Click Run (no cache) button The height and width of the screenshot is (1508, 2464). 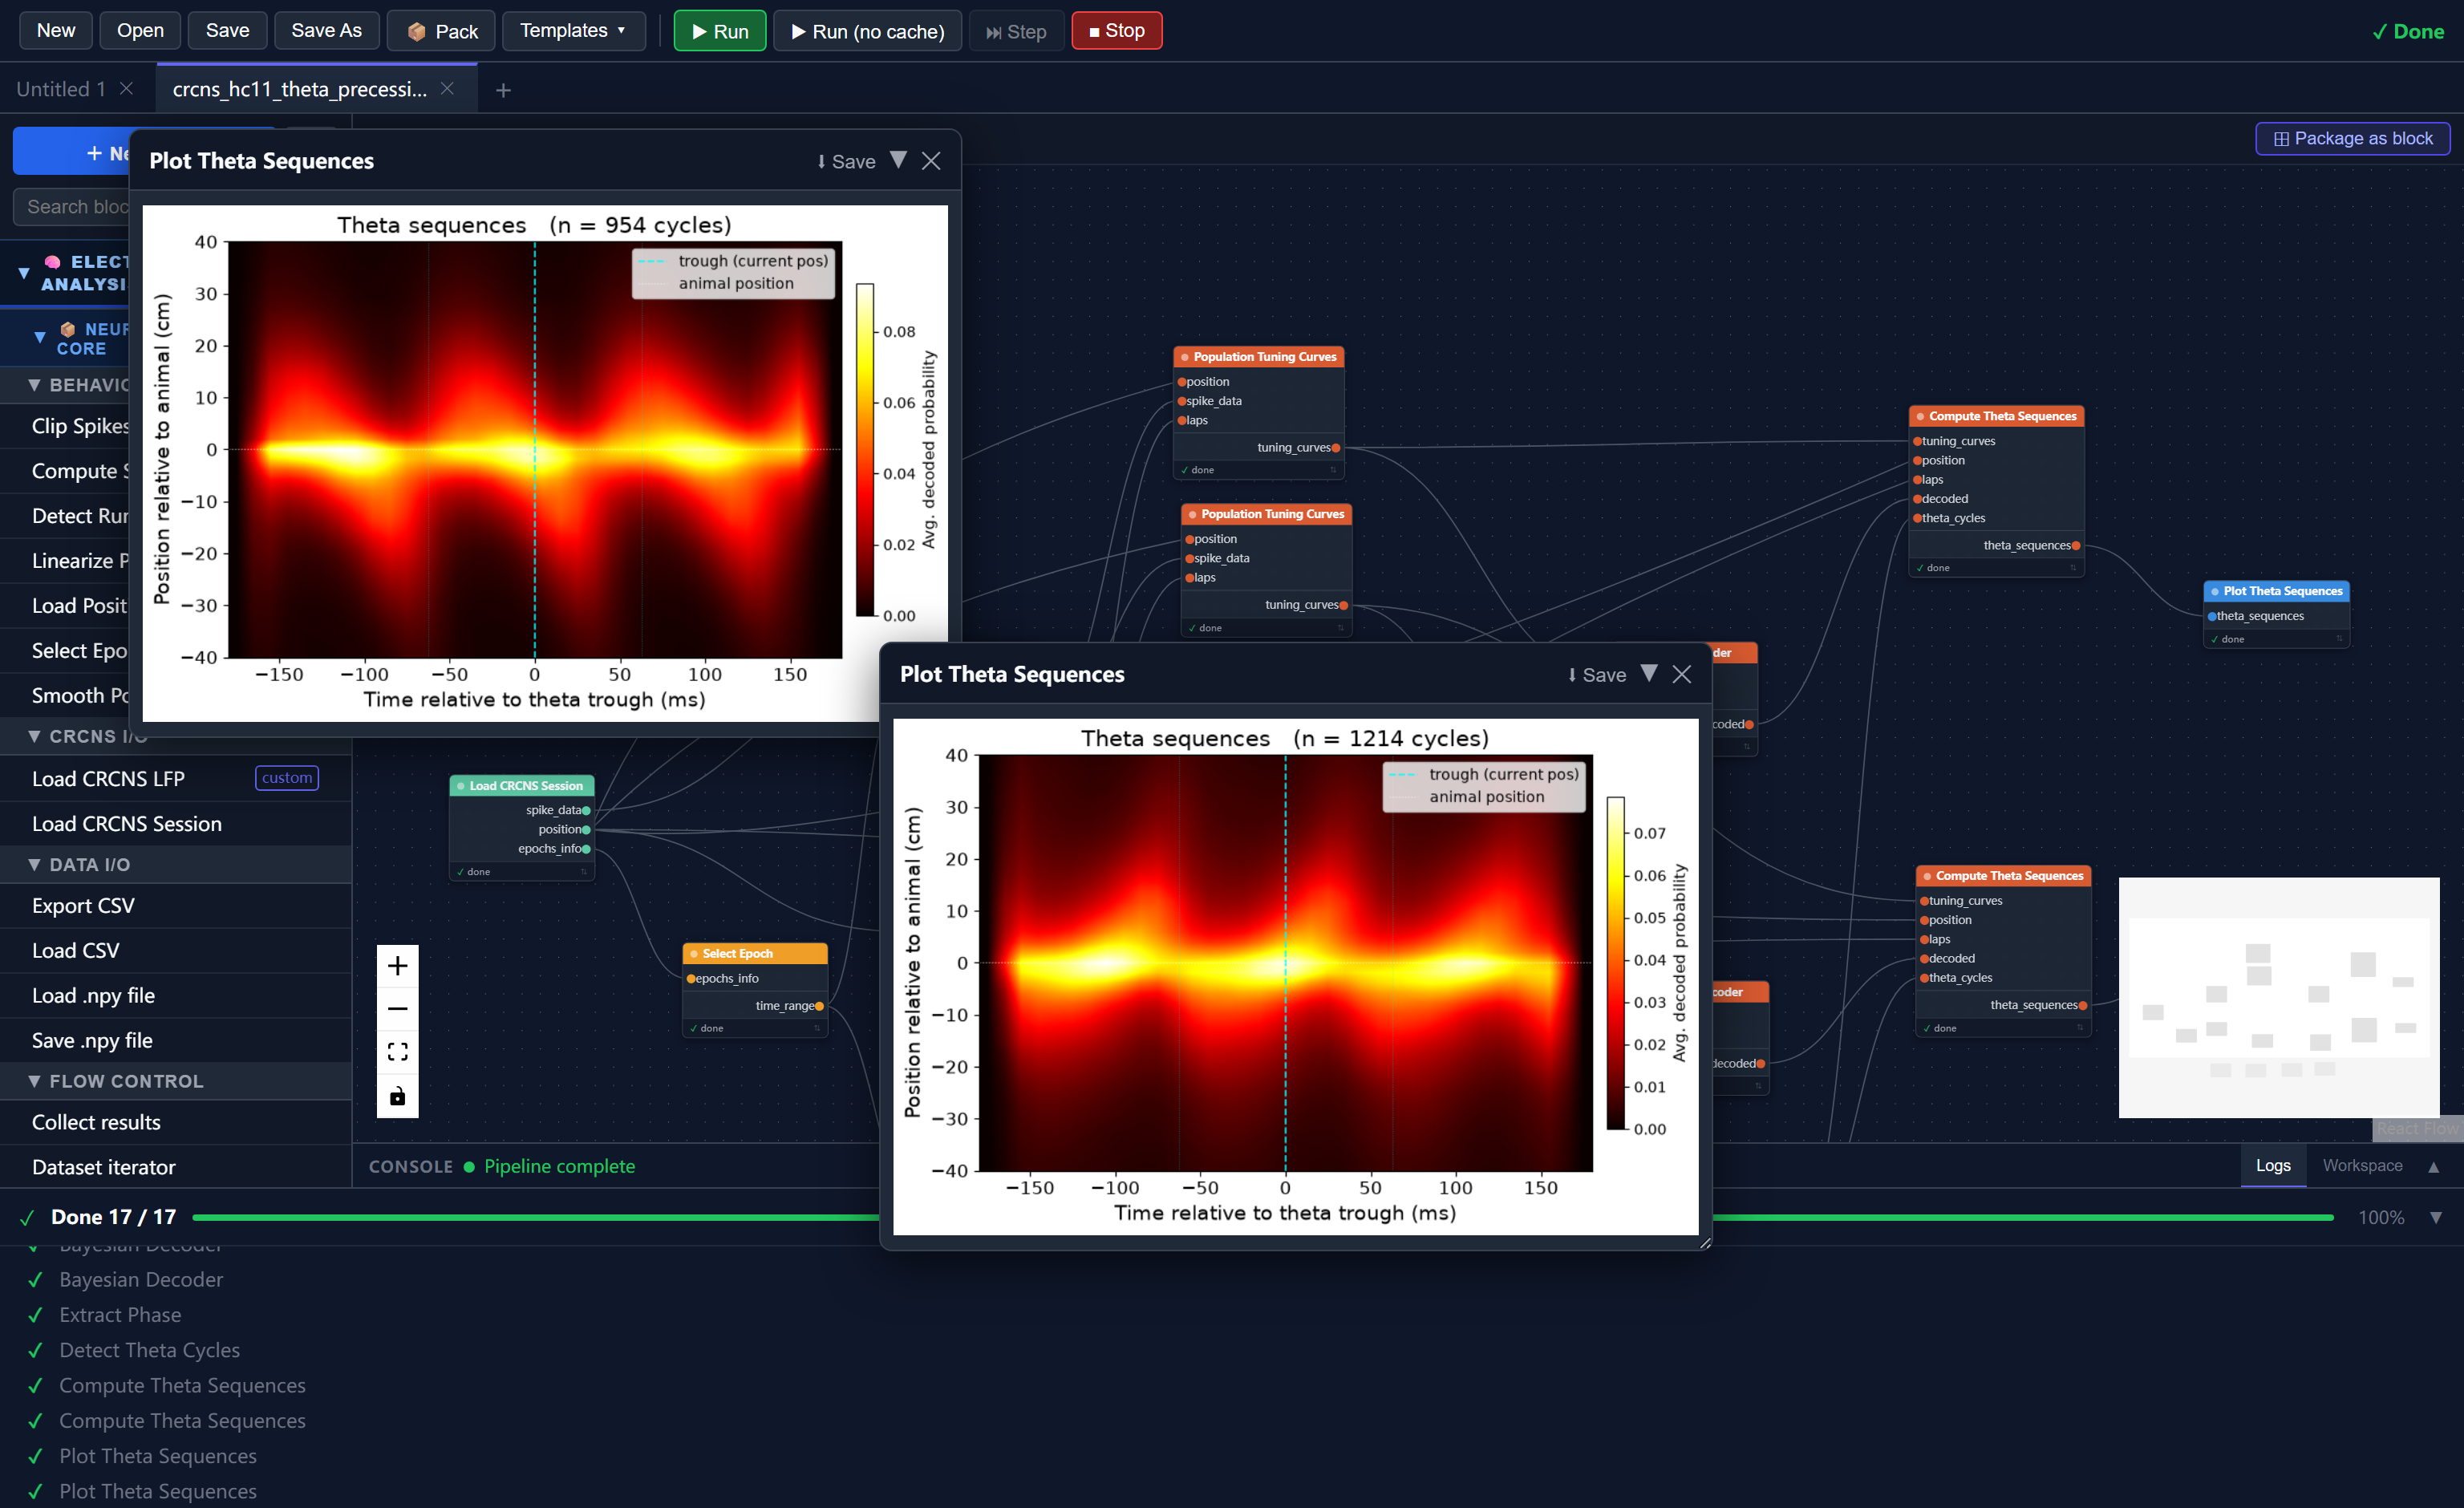tap(867, 31)
